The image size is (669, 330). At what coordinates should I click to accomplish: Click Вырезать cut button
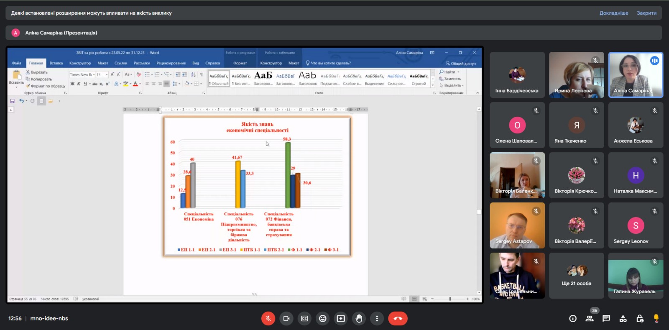(x=36, y=72)
